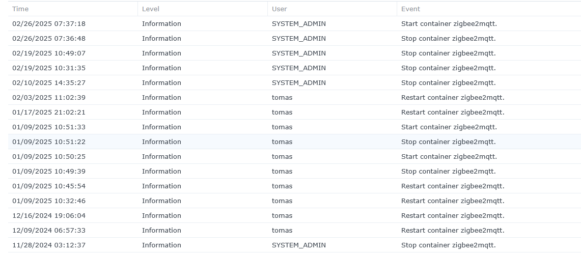
Task: Select the 11/28/2024 03:12:37 stop row
Action: [49, 245]
